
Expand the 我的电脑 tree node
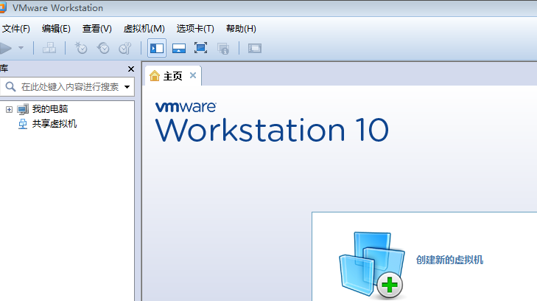pyautogui.click(x=10, y=109)
